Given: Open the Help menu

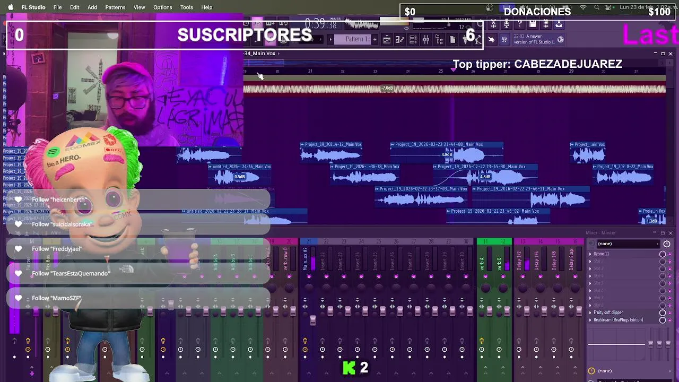Looking at the screenshot, I should (207, 7).
